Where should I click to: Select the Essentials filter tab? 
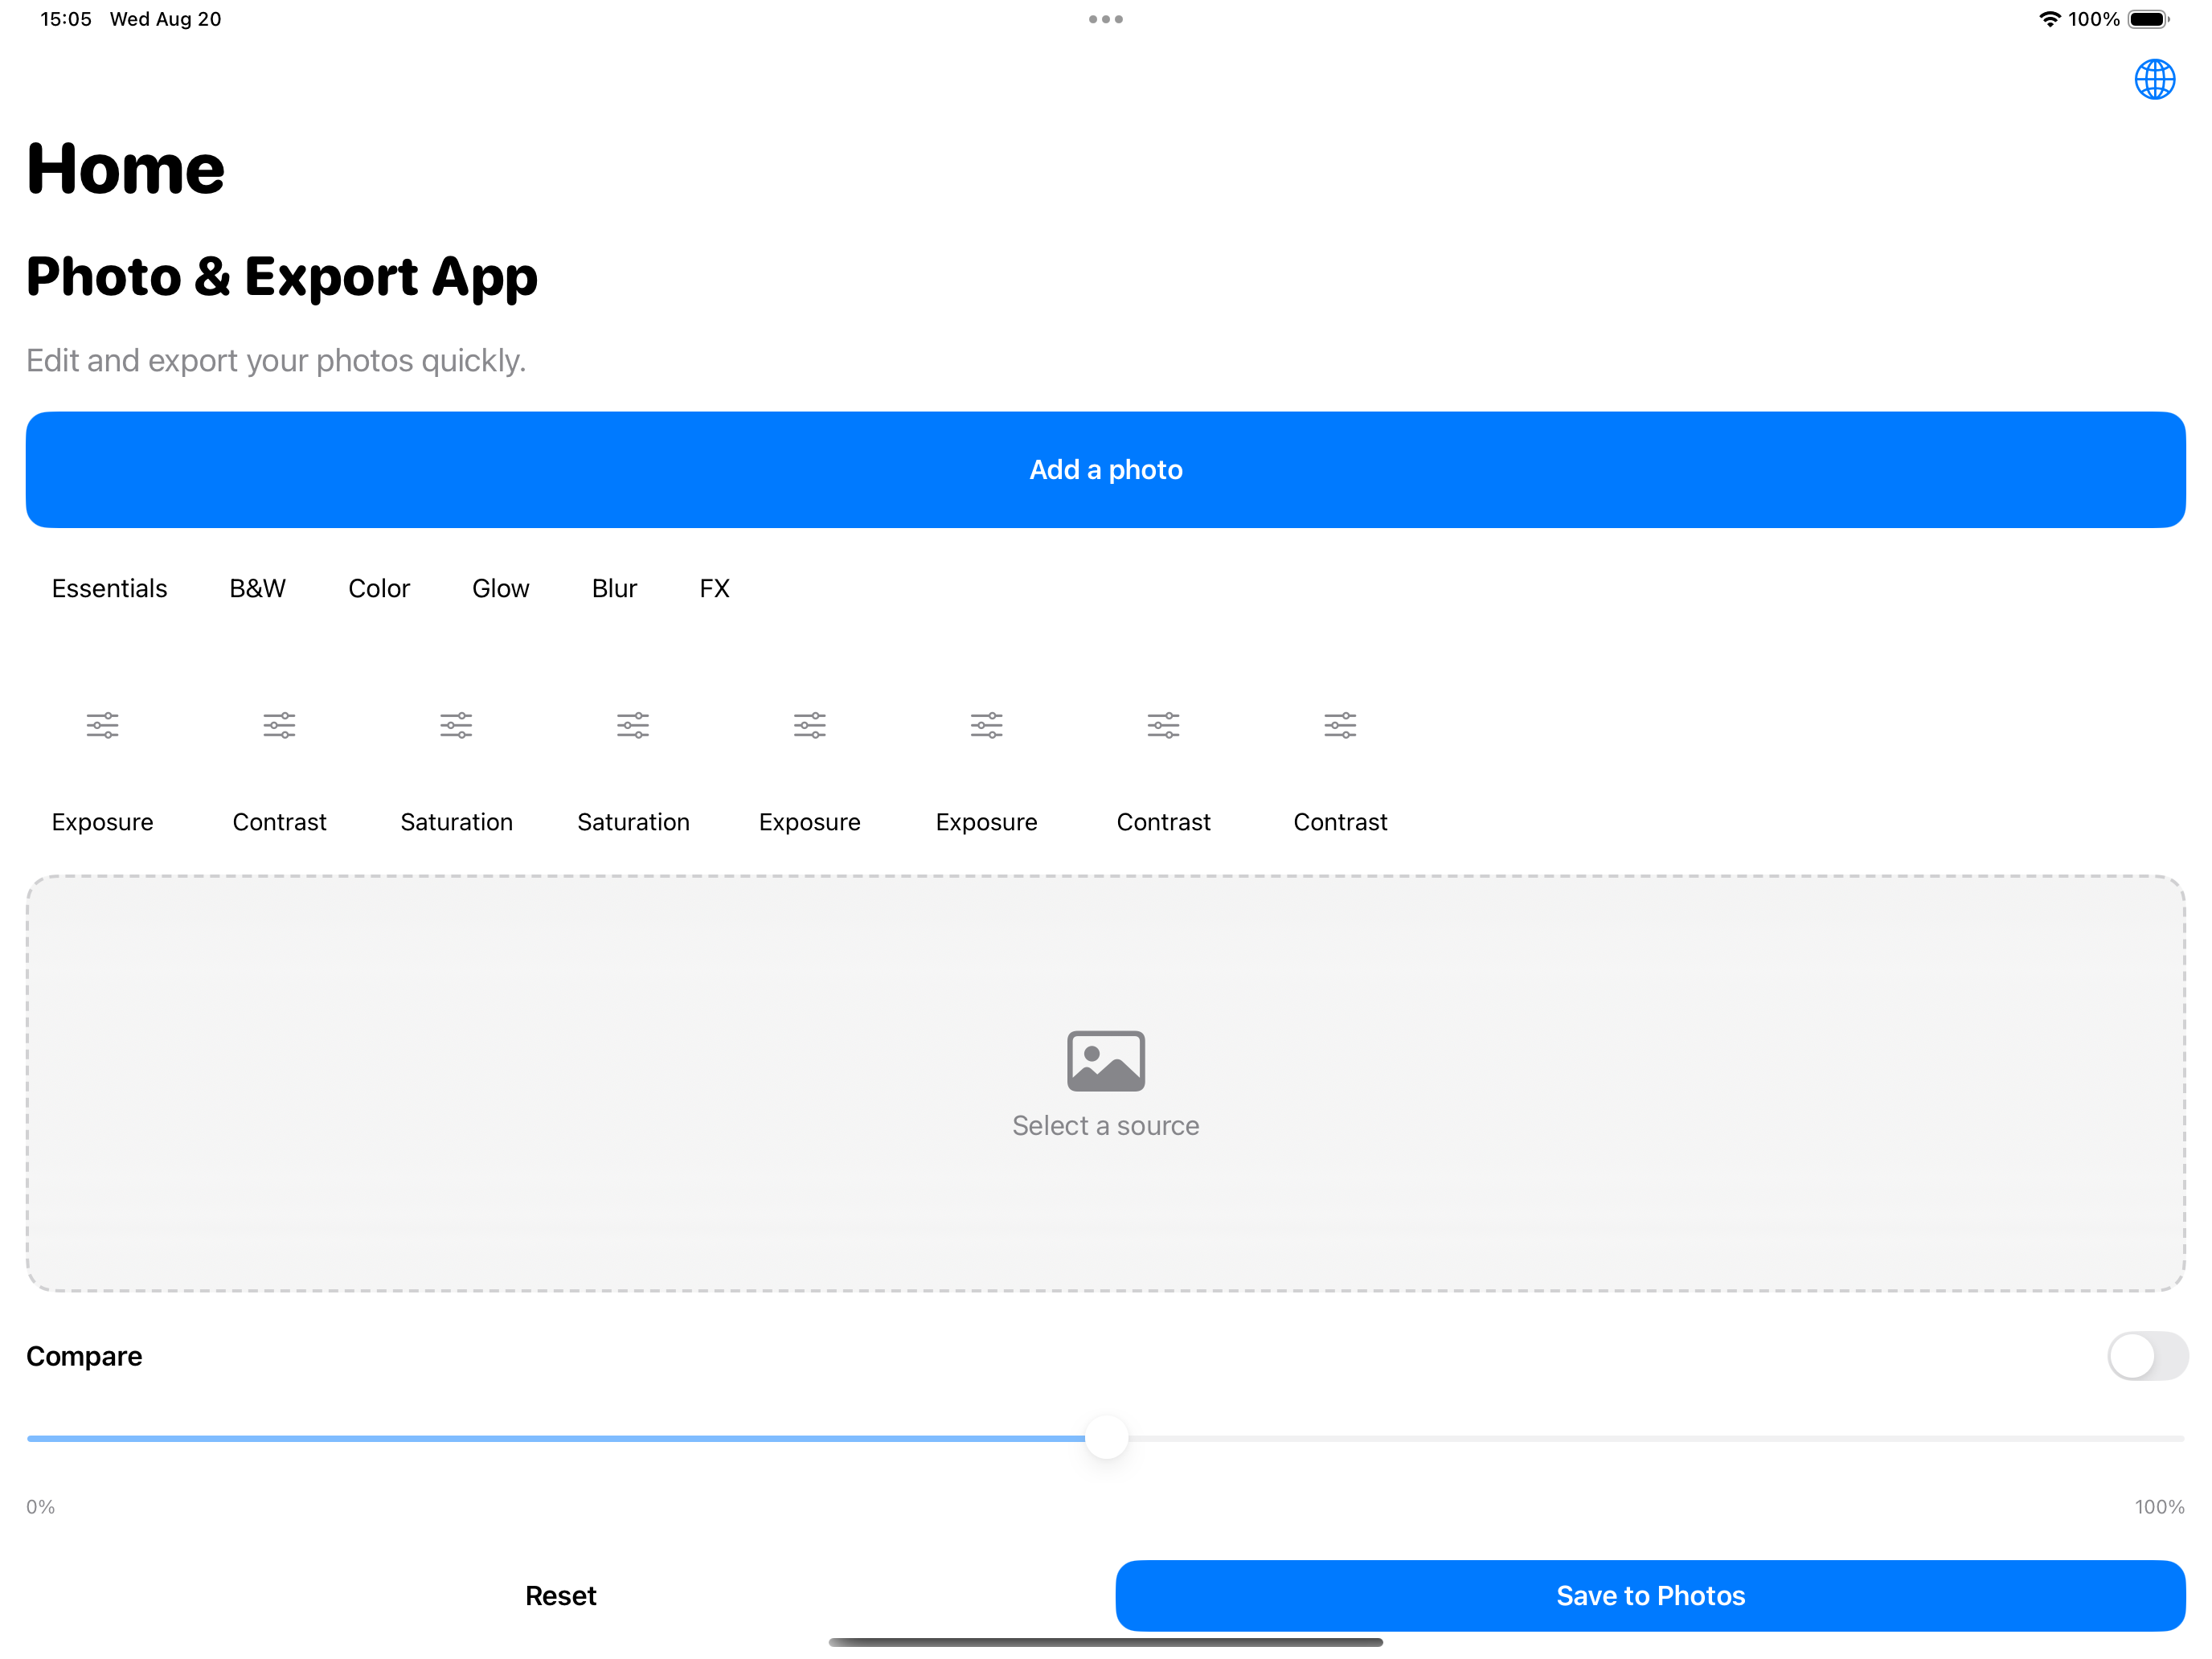pos(109,588)
